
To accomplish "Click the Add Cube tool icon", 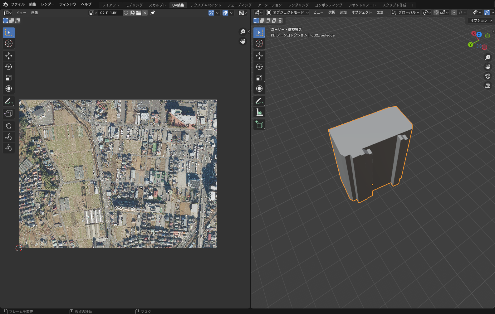I will [x=259, y=125].
